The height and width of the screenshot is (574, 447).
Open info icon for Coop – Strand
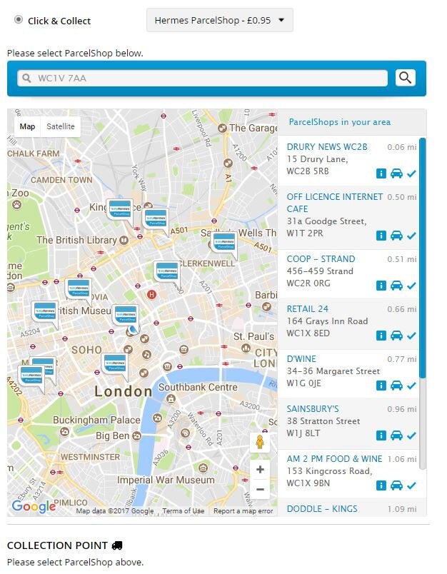point(381,285)
